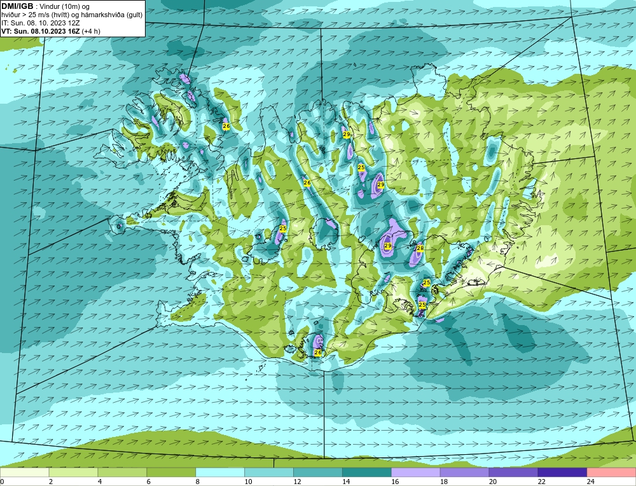Image resolution: width=636 pixels, height=486 pixels.
Task: Click the scale value 18 on the legend
Action: tap(444, 482)
